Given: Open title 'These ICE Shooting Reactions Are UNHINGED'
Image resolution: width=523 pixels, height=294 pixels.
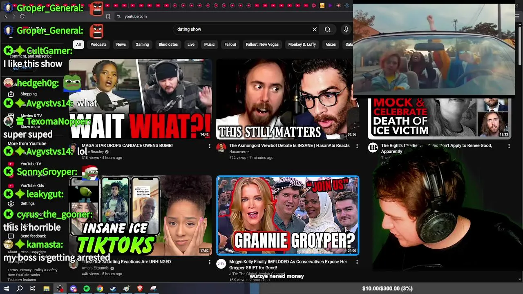Looking at the screenshot, I should point(126,262).
